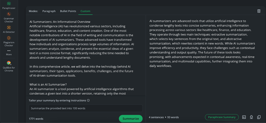
Task: Open the Grammar Checker tool
Action: (x=9, y=17)
